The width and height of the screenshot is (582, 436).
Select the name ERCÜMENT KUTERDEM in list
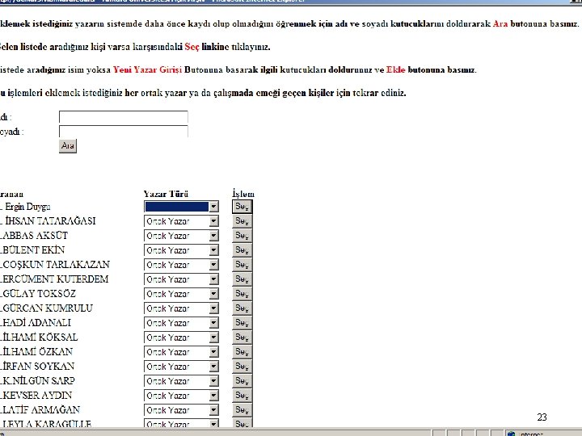(x=55, y=279)
